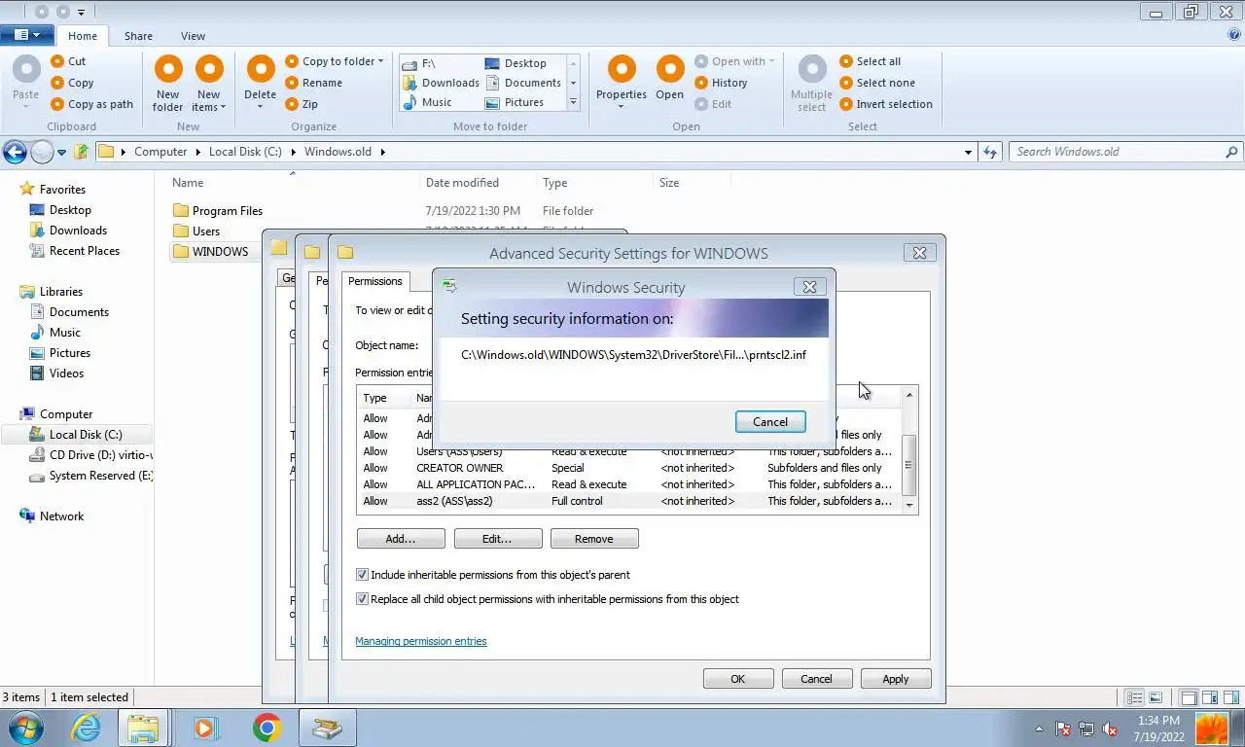Show hidden tray icons arrow

pos(1039,729)
